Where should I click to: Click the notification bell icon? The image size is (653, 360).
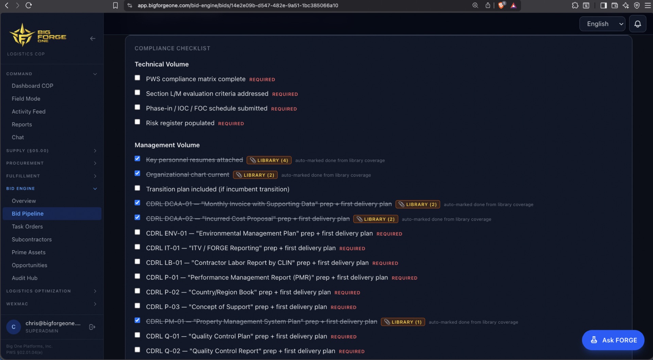click(638, 24)
